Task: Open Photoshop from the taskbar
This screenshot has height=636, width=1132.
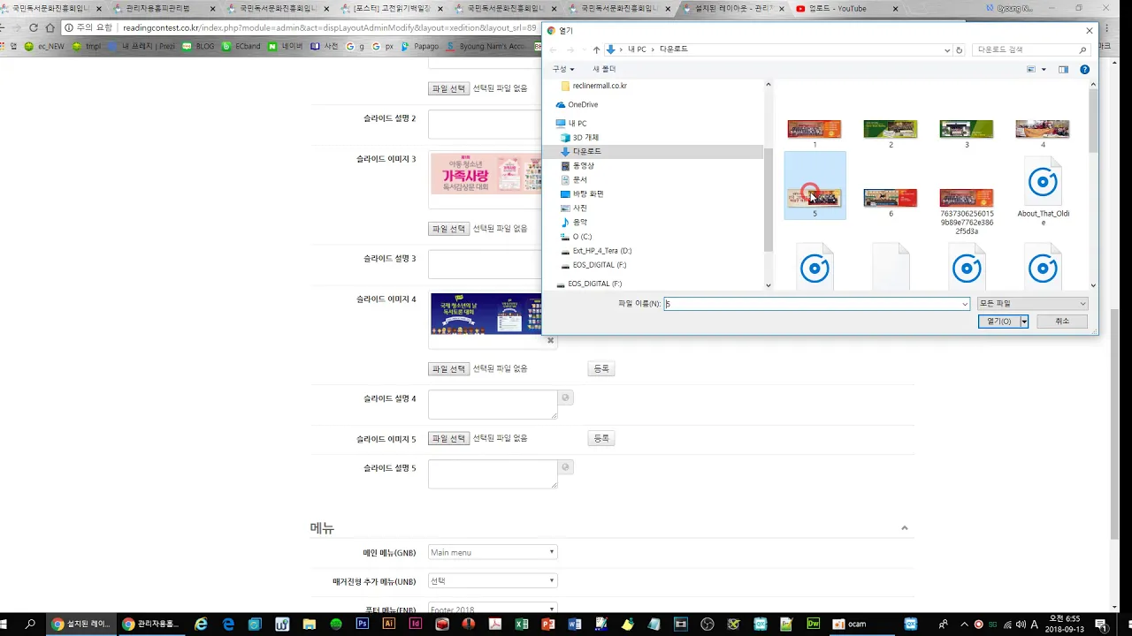Action: pos(362,624)
